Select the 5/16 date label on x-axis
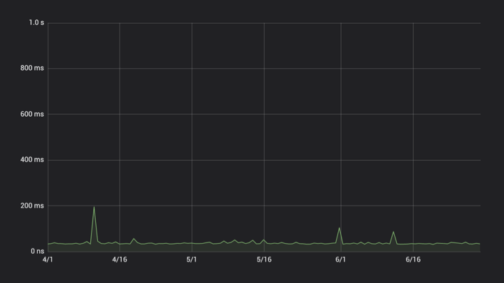 264,260
